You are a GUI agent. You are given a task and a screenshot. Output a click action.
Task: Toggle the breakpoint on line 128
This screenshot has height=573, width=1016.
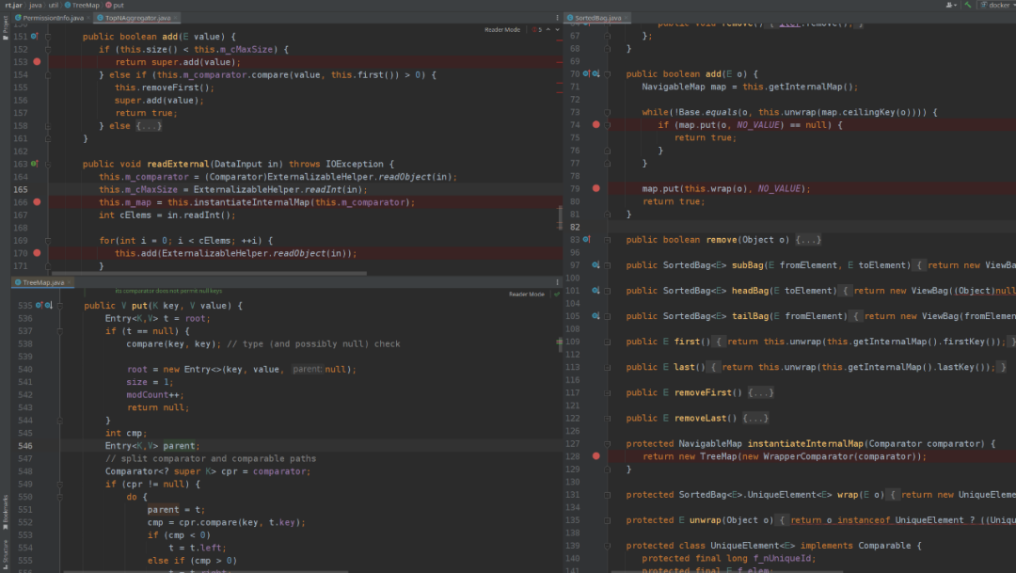[596, 456]
